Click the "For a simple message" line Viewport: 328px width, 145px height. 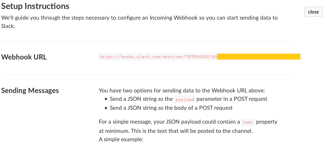point(169,122)
